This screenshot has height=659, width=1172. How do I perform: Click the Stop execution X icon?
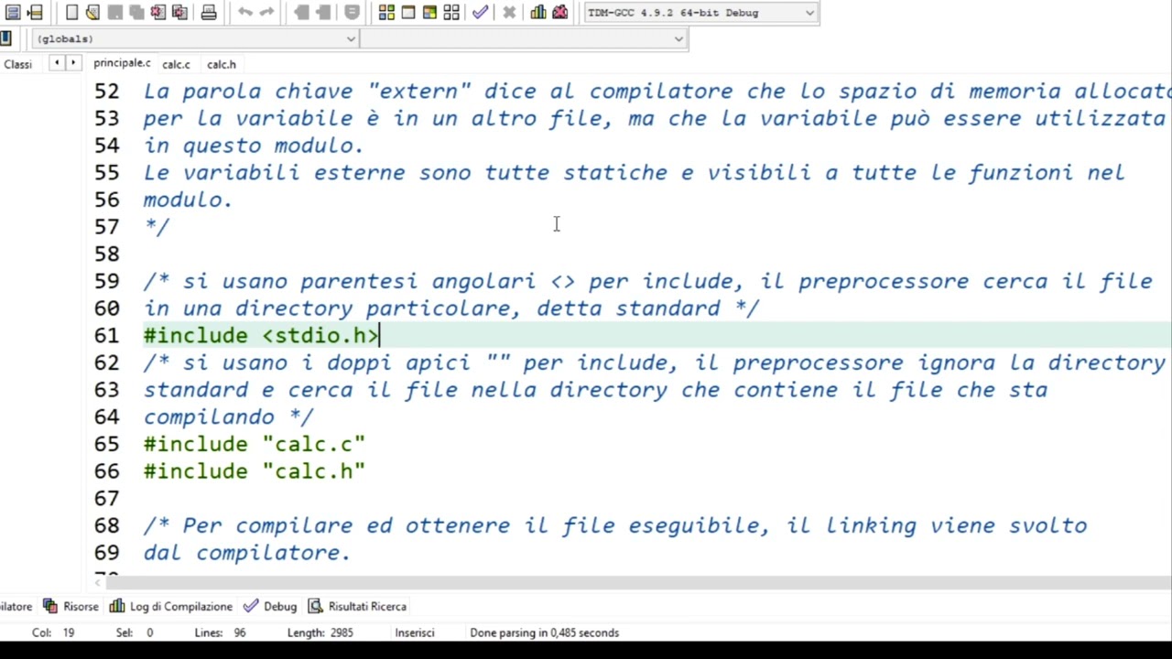click(x=509, y=13)
